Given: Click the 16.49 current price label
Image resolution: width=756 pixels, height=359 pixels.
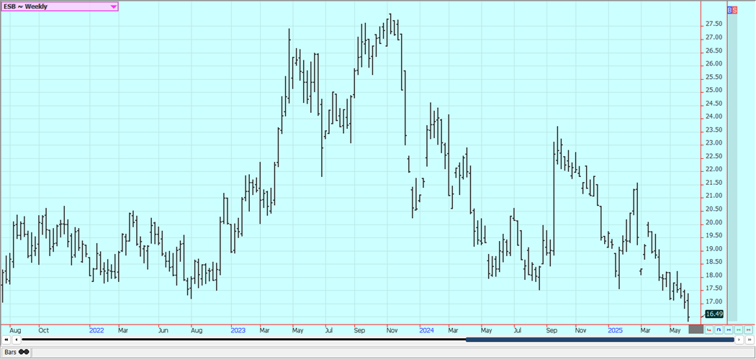Looking at the screenshot, I should point(714,314).
